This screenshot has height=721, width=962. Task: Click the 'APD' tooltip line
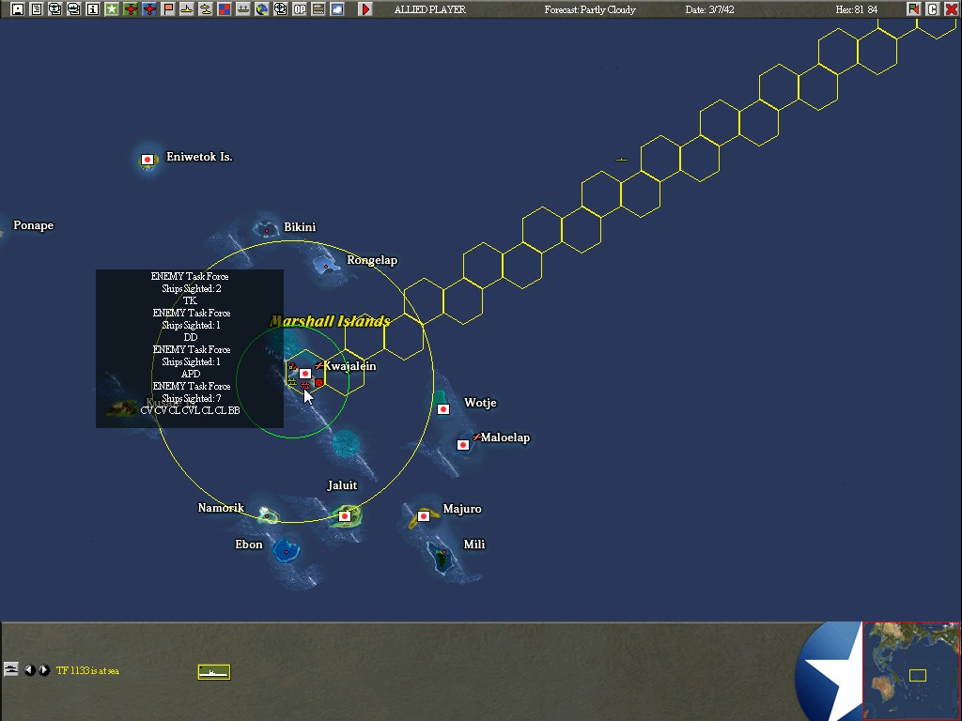(191, 374)
